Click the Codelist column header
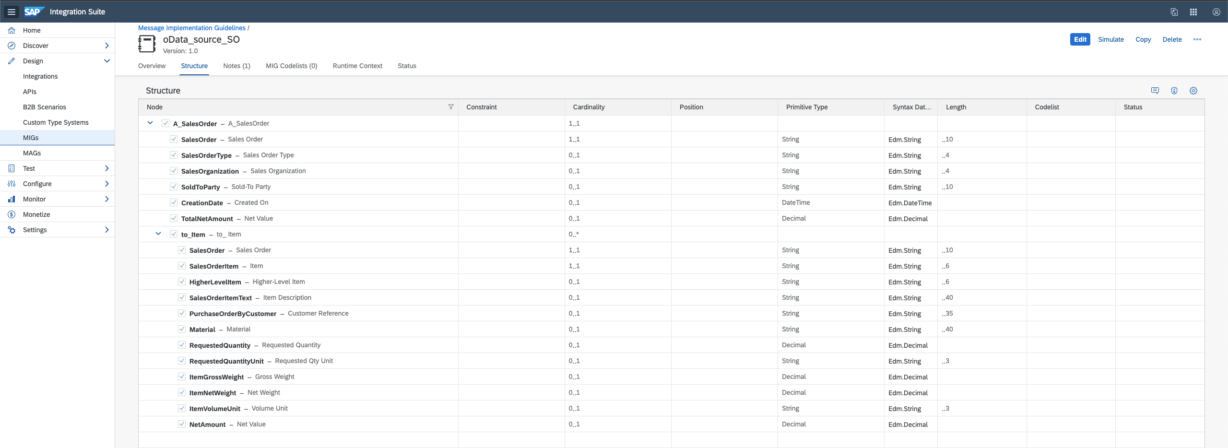The height and width of the screenshot is (448, 1228). click(x=1071, y=107)
